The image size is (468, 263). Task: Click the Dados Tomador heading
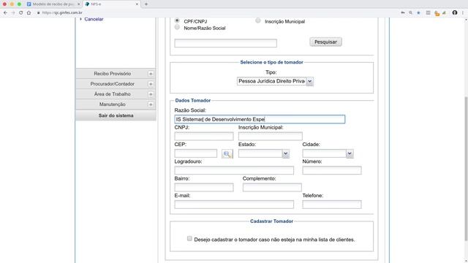point(193,101)
